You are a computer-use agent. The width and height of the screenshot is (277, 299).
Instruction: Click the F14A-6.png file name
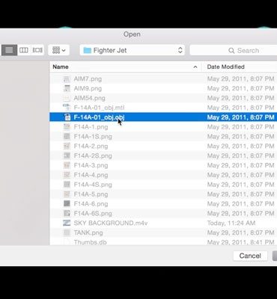[x=91, y=204]
